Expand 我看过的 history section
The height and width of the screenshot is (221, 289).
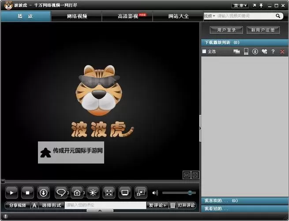[x=244, y=209]
